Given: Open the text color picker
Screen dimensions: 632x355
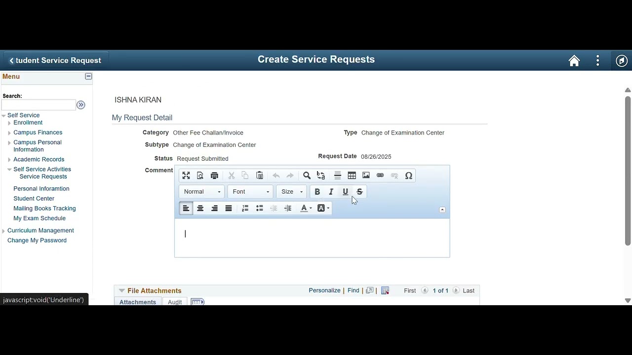Looking at the screenshot, I should click(x=306, y=208).
